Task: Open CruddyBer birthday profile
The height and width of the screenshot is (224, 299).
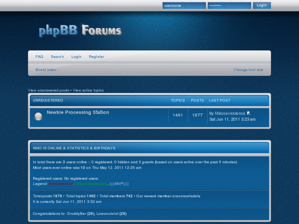Action: (x=76, y=213)
